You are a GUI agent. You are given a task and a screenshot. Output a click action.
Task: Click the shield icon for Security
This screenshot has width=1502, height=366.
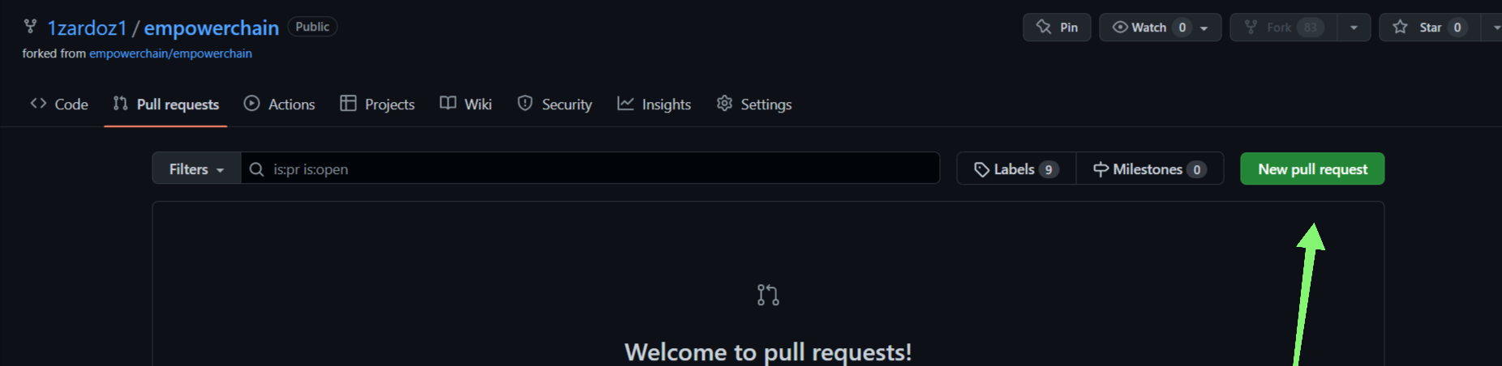pyautogui.click(x=525, y=104)
